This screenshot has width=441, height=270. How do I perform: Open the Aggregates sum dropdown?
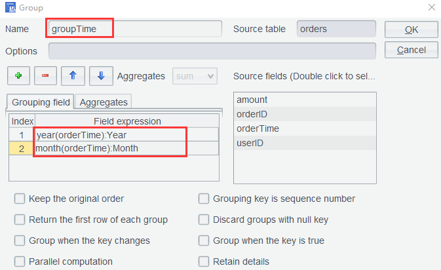(x=194, y=77)
